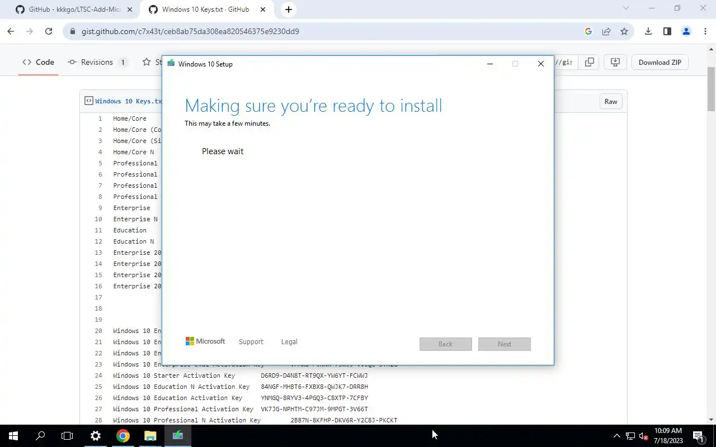Open the volume tray icon
The width and height of the screenshot is (716, 447).
[x=643, y=436]
